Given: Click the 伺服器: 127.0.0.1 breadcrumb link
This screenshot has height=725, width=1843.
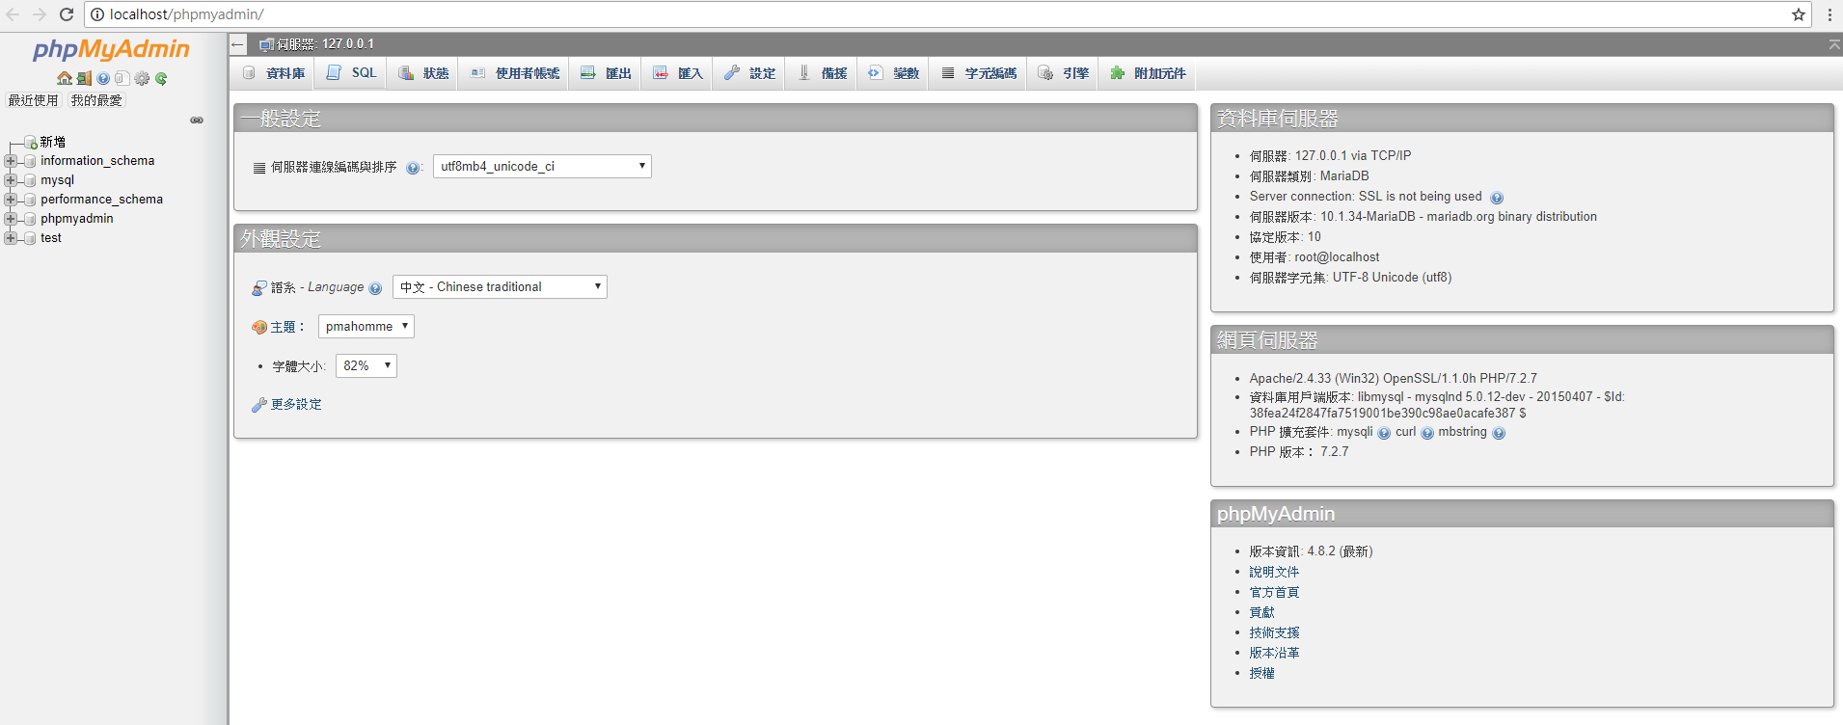Looking at the screenshot, I should [325, 44].
